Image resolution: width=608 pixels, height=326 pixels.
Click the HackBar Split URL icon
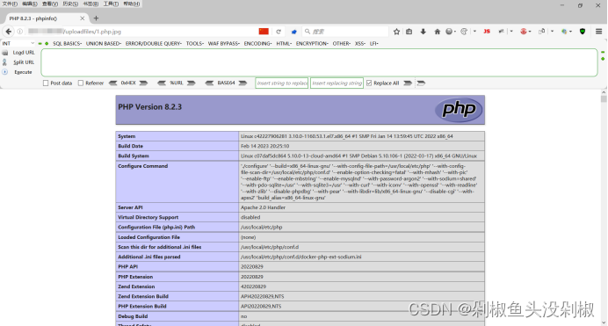5,62
